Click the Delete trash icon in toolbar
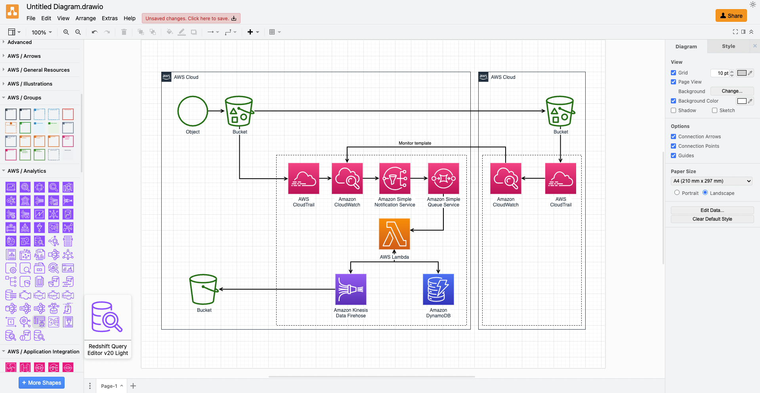This screenshot has height=393, width=760. (124, 32)
